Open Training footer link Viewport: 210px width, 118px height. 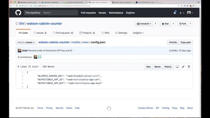click(165, 108)
